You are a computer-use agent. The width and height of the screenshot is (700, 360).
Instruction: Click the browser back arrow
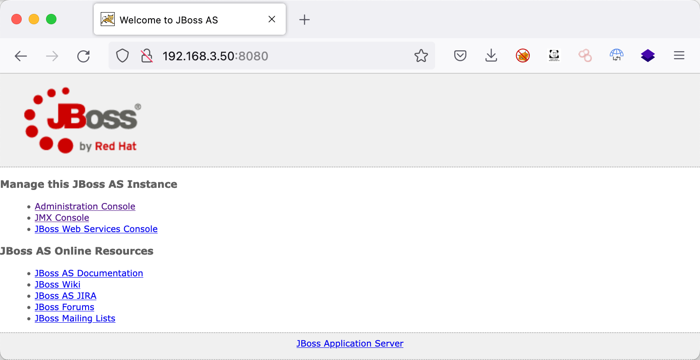(21, 56)
